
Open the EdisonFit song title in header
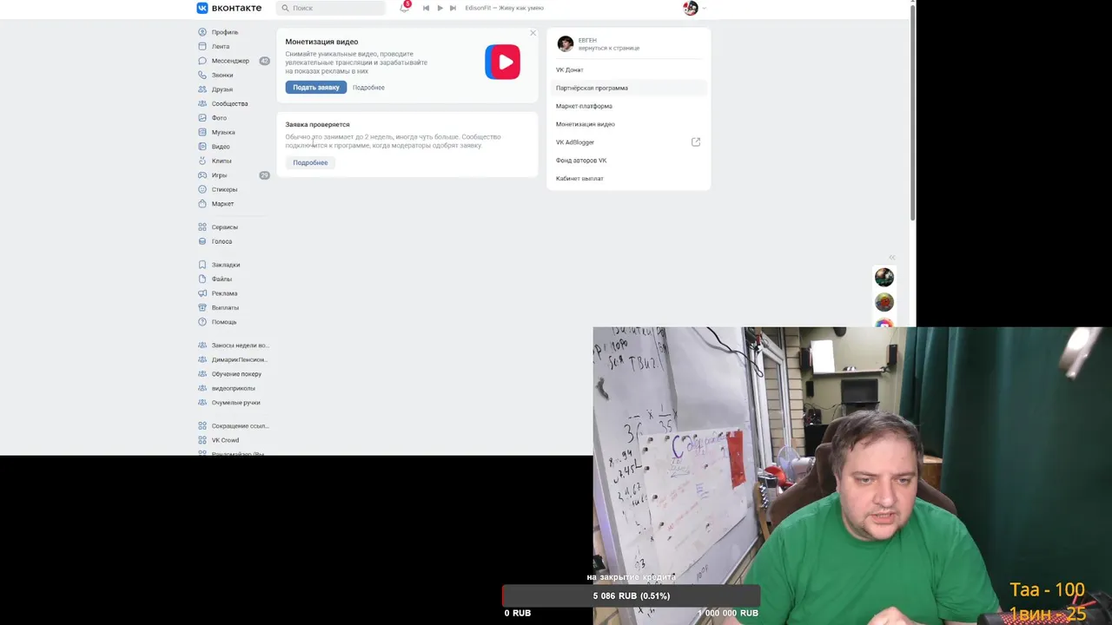504,8
